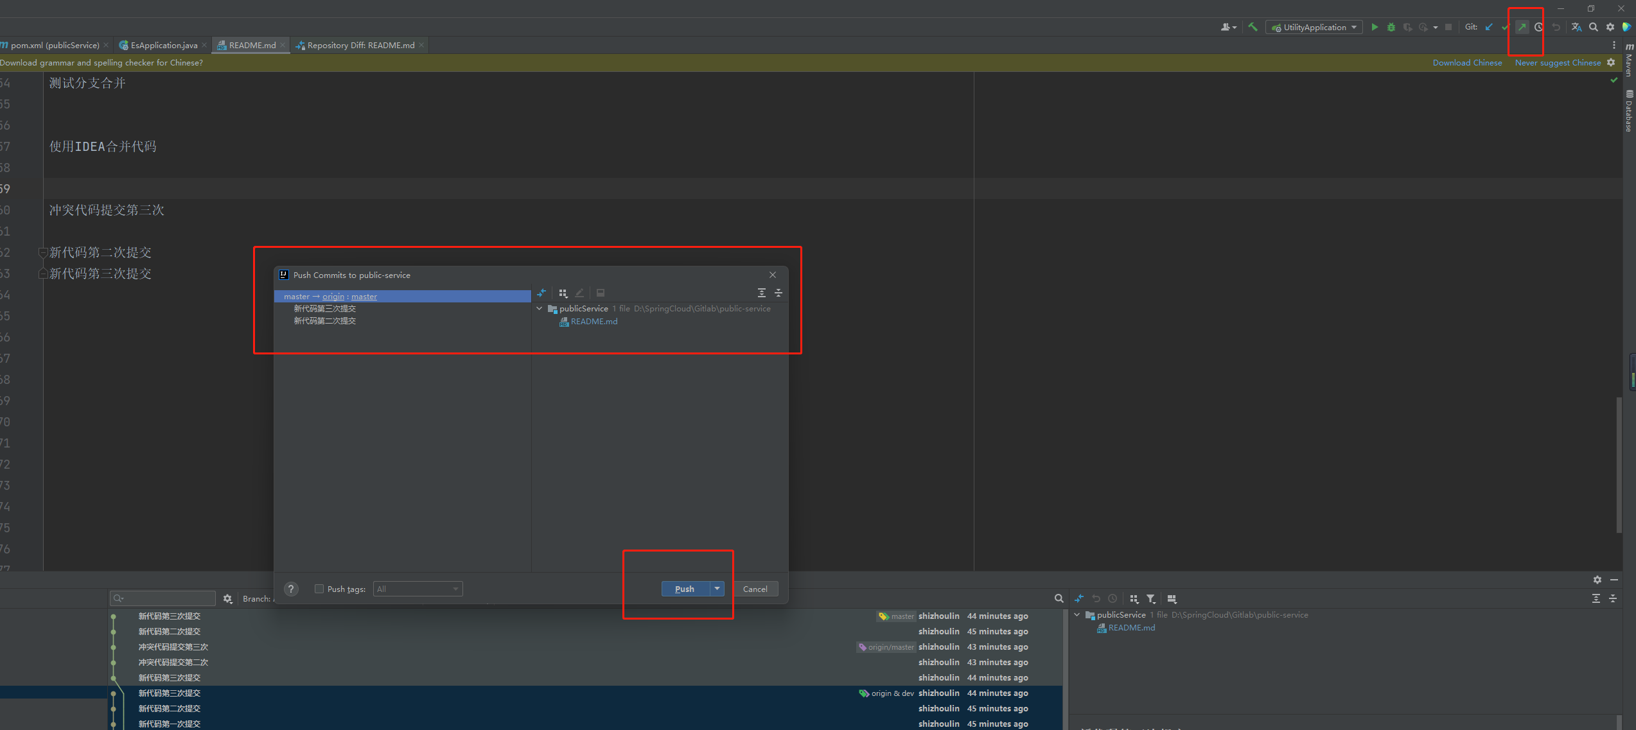Click Preview Diff icon in Push dialog
Viewport: 1636px width, 730px height.
pos(601,293)
